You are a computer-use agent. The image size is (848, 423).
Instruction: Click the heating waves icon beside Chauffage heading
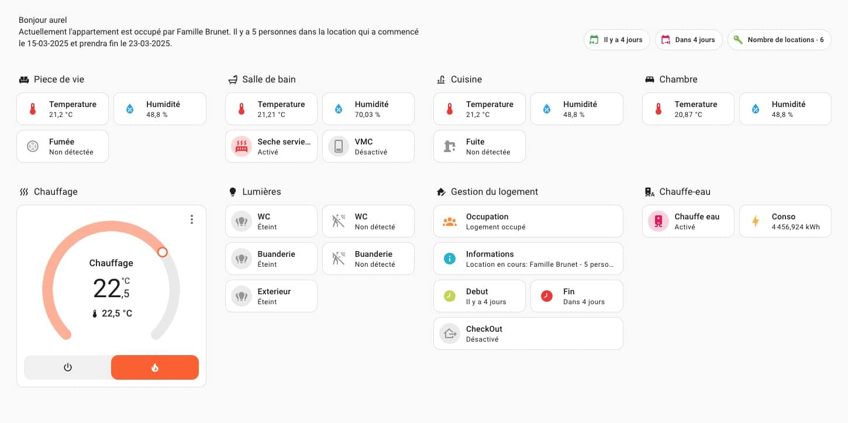click(24, 192)
